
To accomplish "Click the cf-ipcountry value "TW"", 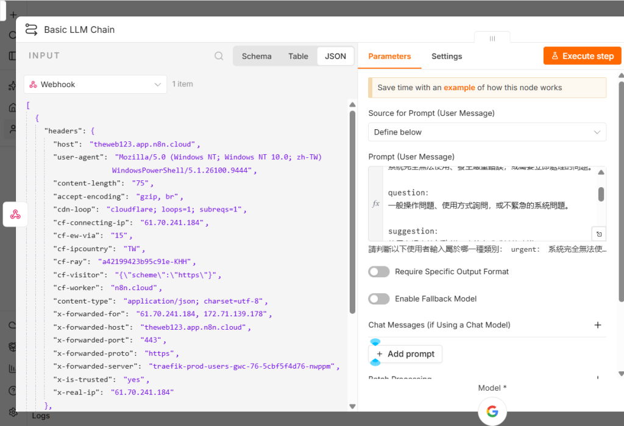I will point(132,249).
